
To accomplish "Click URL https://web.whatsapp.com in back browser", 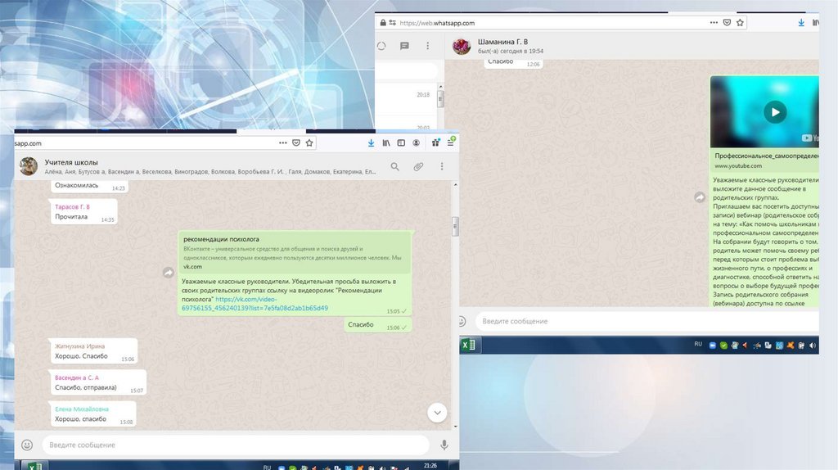I will click(437, 23).
